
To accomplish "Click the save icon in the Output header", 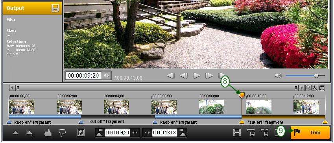I will (x=55, y=8).
